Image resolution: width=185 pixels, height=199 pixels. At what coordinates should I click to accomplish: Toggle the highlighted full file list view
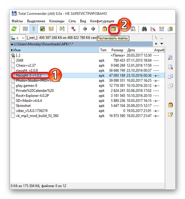34,29
